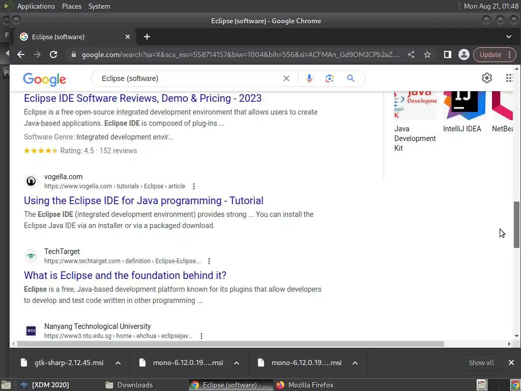This screenshot has height=391, width=521.
Task: Select the Eclipse (software) browser tab
Action: [x=74, y=37]
